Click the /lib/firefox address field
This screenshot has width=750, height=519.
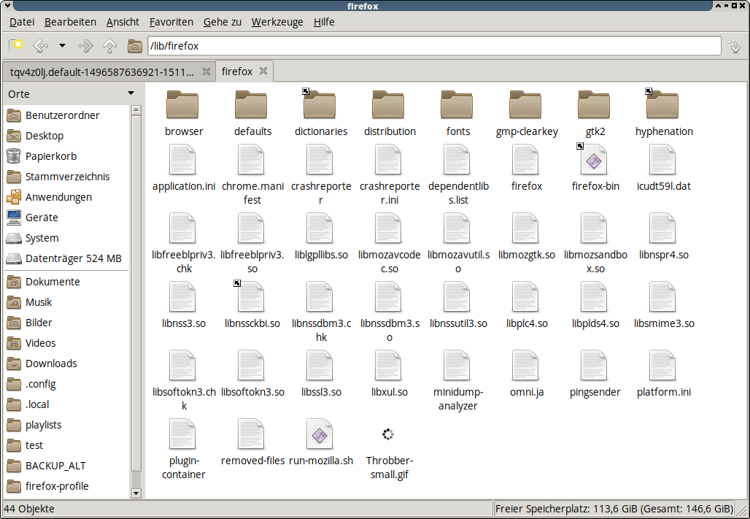433,46
